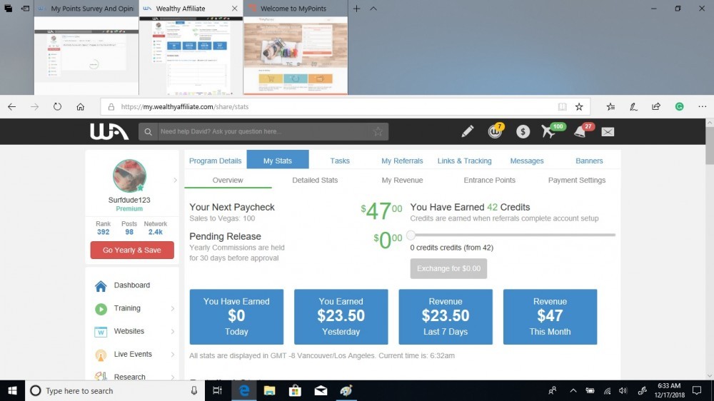Open the reading view book icon
This screenshot has width=714, height=401.
(563, 106)
